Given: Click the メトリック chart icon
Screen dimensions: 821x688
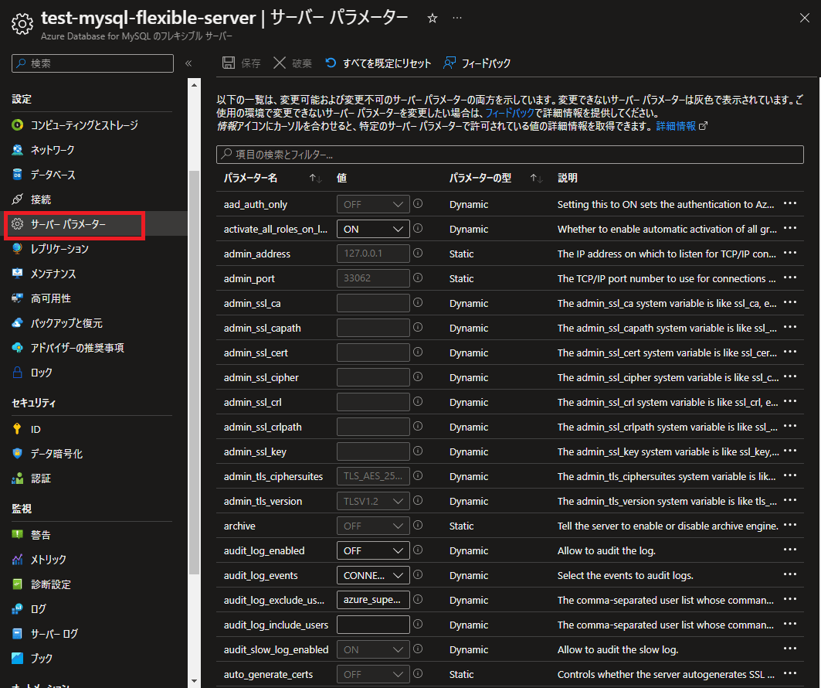Looking at the screenshot, I should click(17, 559).
